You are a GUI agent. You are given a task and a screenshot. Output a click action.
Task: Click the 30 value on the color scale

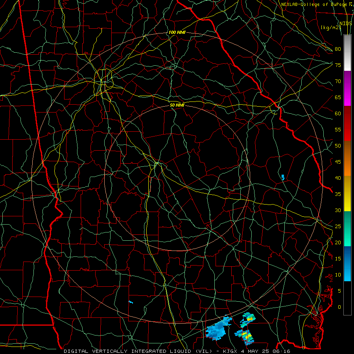click(338, 210)
